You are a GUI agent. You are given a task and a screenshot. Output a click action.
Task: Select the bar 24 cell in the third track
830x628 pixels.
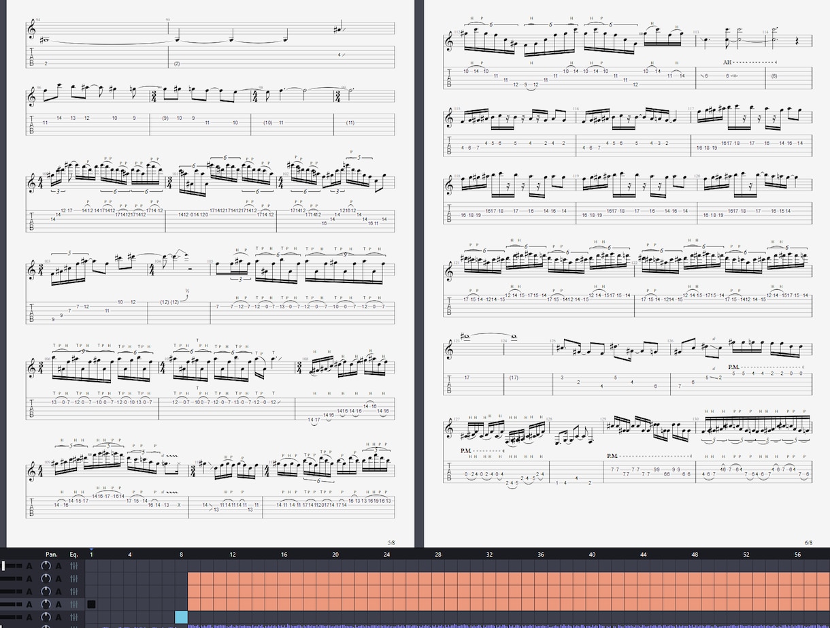(x=387, y=591)
